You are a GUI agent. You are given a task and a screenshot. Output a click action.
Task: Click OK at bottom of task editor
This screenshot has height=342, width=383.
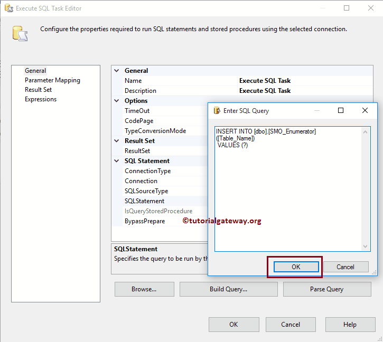[x=233, y=325]
